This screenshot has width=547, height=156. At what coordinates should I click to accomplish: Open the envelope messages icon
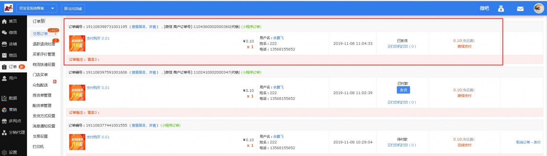coord(520,9)
